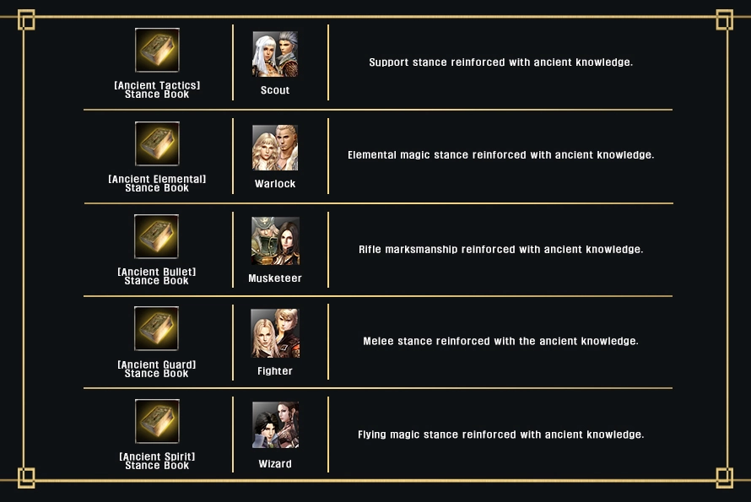Select the Ancient Guard Stance Book icon

pos(156,328)
